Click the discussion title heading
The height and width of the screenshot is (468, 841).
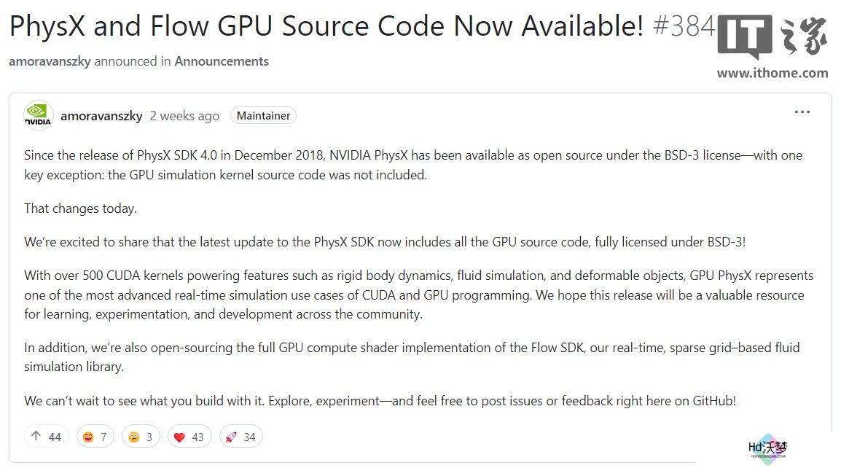[326, 26]
